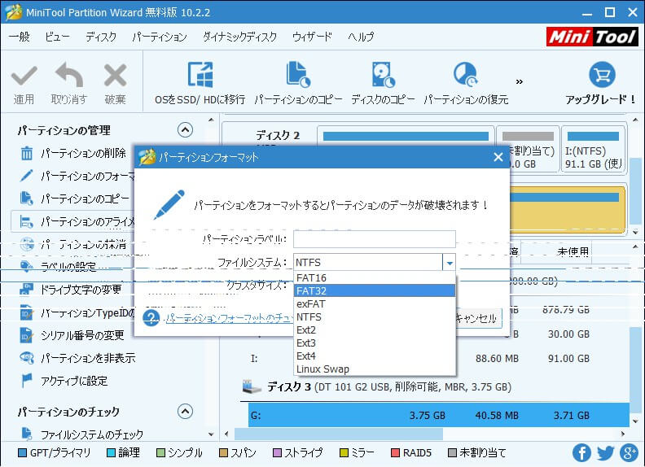Viewport: 645px width, 467px height.
Task: Choose exFAT from file system list
Action: (375, 303)
